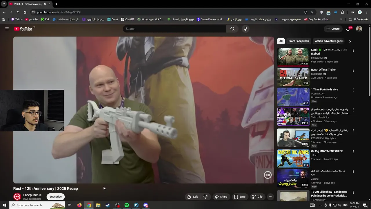The height and width of the screenshot is (209, 371).
Task: Open a new browser tab
Action: click(56, 4)
